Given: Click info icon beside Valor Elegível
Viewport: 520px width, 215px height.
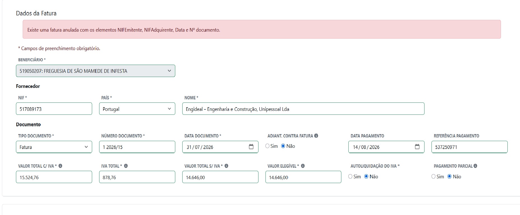Looking at the screenshot, I should tap(303, 166).
